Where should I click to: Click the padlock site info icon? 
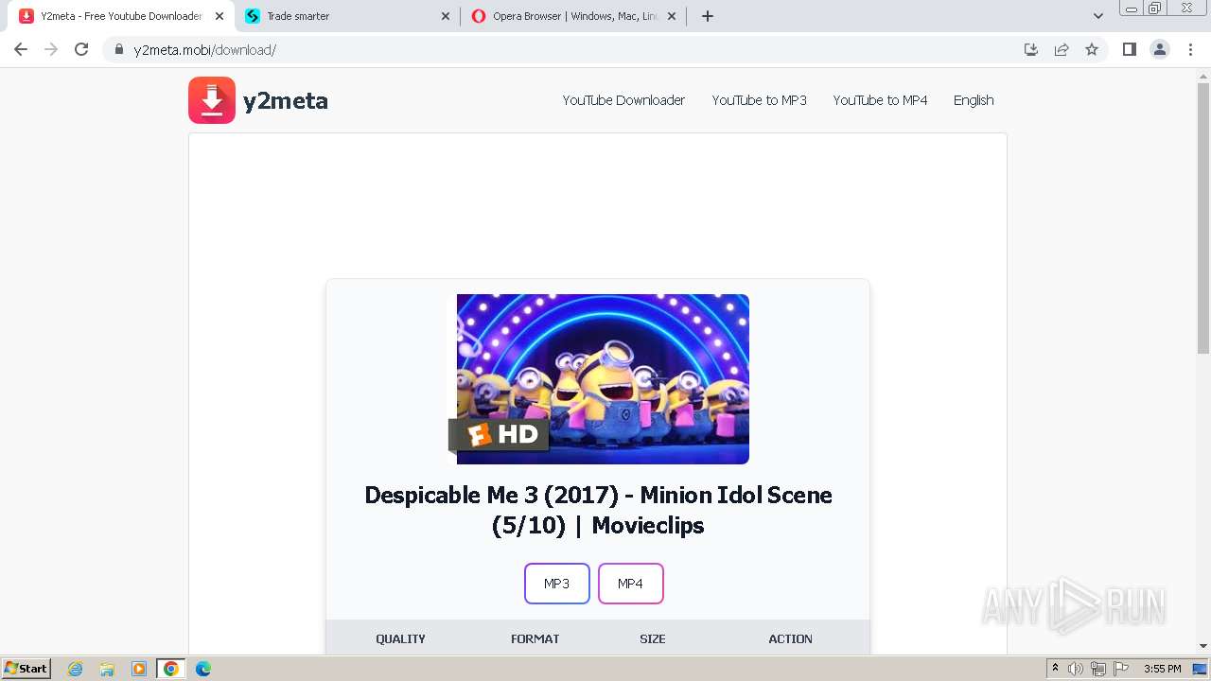pyautogui.click(x=119, y=49)
